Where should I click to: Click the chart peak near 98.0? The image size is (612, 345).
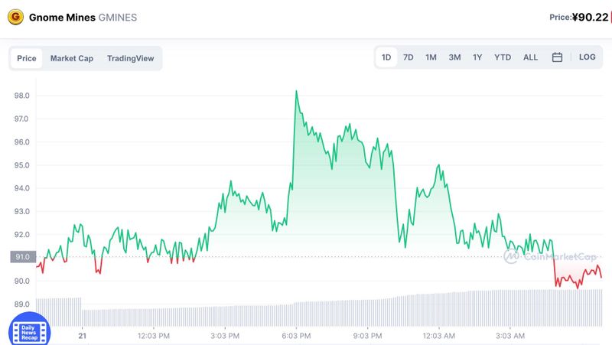(296, 91)
